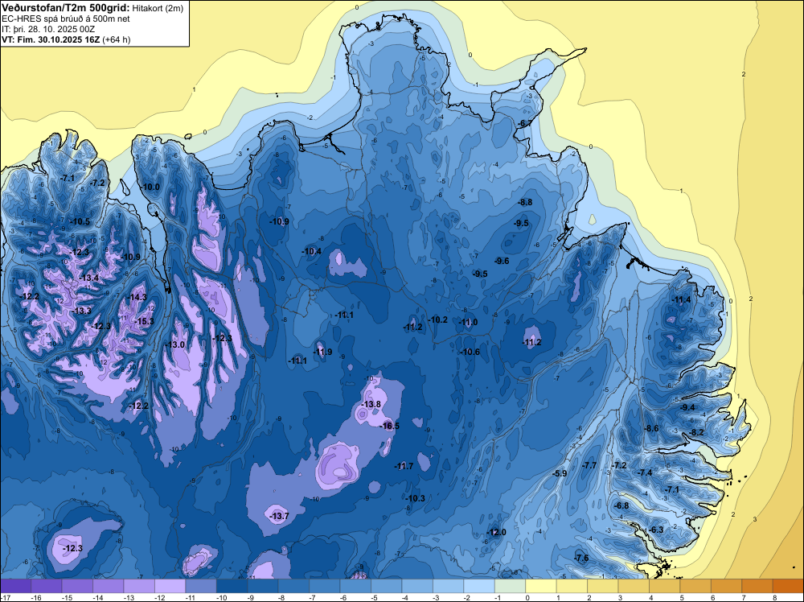Click the legend swatch between -14 and -13

tap(109, 586)
